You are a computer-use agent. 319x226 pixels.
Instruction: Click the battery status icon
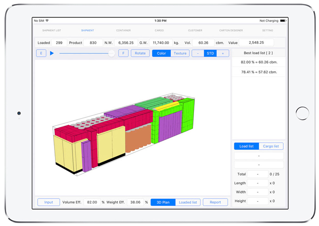pyautogui.click(x=283, y=21)
